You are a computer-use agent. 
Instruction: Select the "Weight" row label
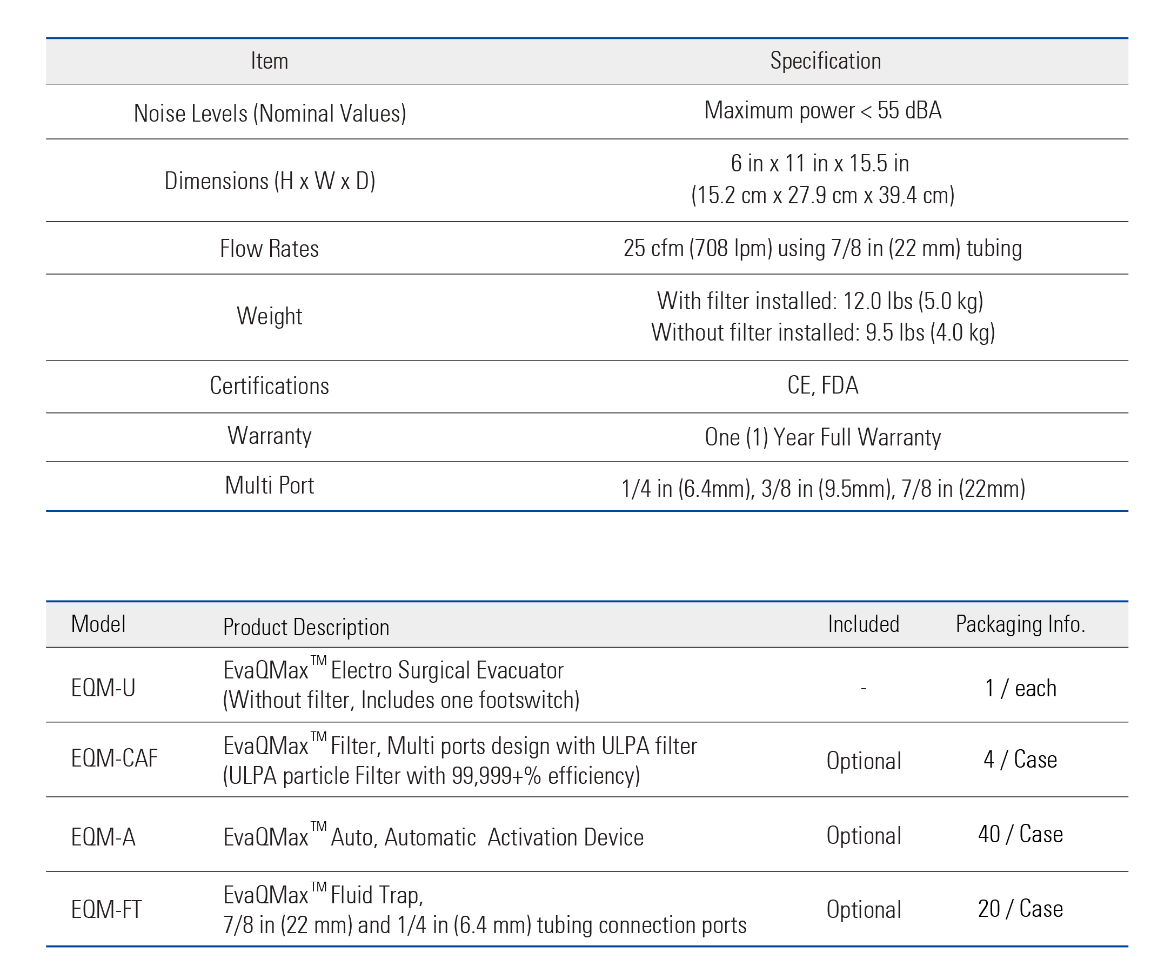tap(269, 316)
